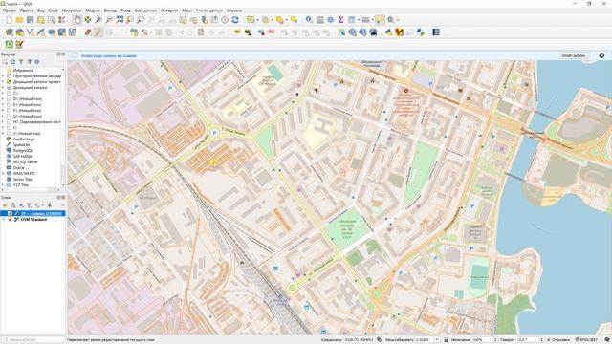Click the Filter Legend icon in Layers panel
612x344 pixels.
tap(29, 205)
